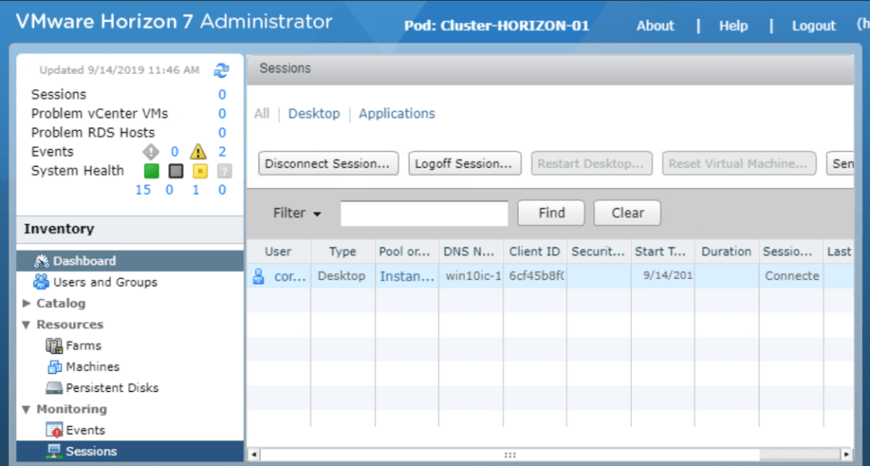Select the Dashboard inventory item
Screen dimensions: 870x466
click(84, 261)
